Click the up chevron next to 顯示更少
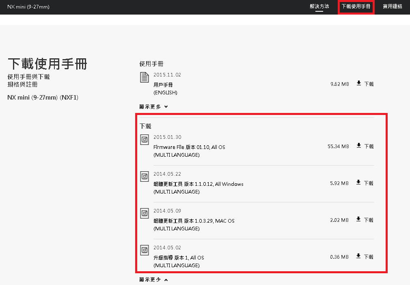 click(166, 280)
